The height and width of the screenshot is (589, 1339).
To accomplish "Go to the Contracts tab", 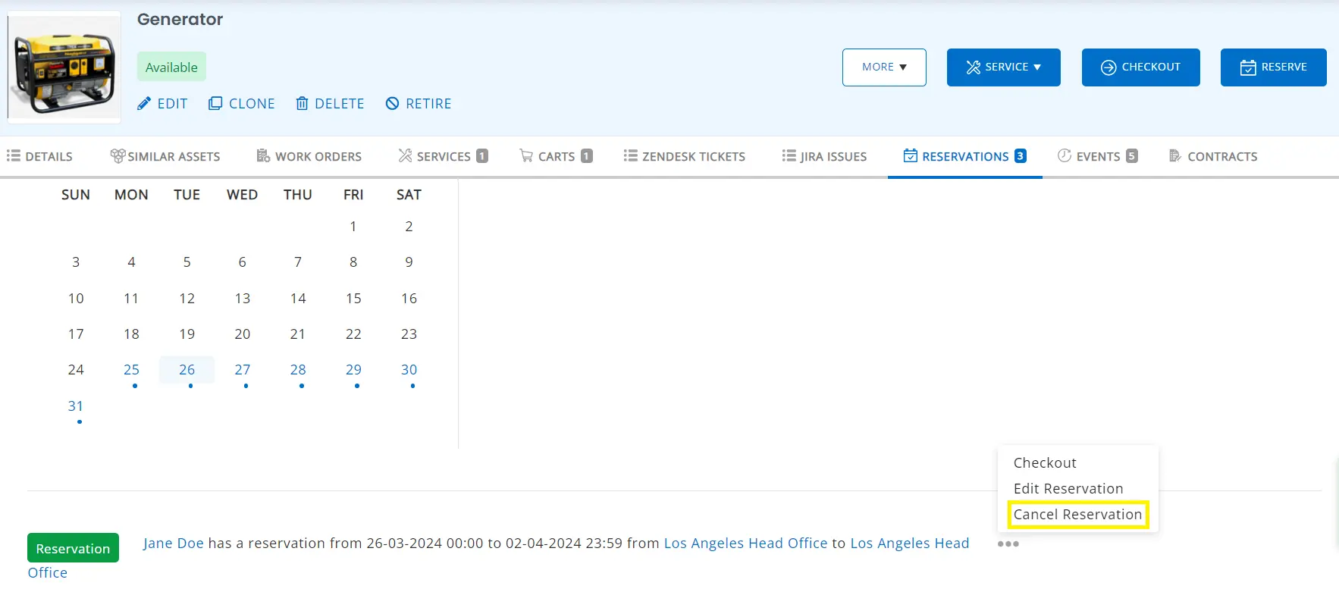I will click(1213, 157).
